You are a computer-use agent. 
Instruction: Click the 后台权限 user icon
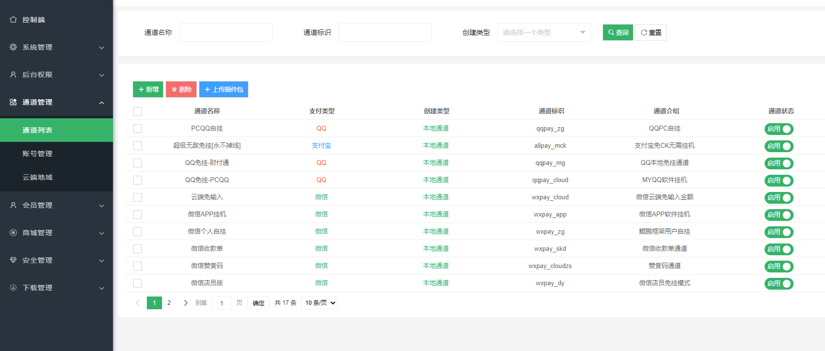pyautogui.click(x=13, y=75)
